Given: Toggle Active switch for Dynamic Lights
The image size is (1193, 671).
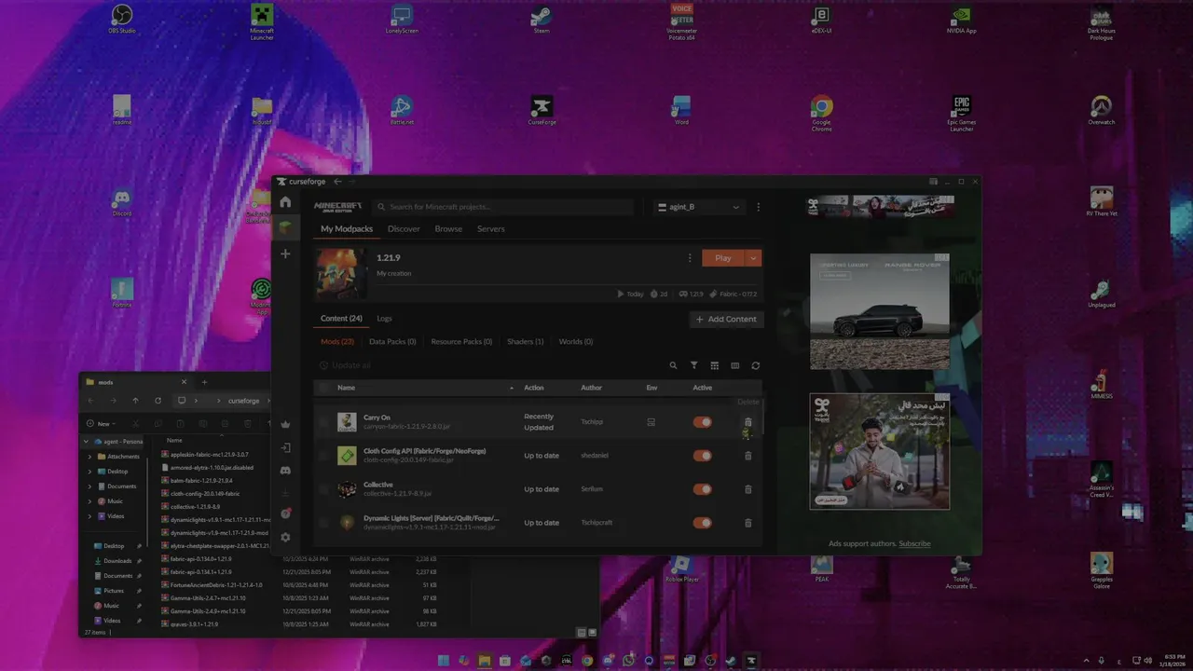Looking at the screenshot, I should click(703, 523).
